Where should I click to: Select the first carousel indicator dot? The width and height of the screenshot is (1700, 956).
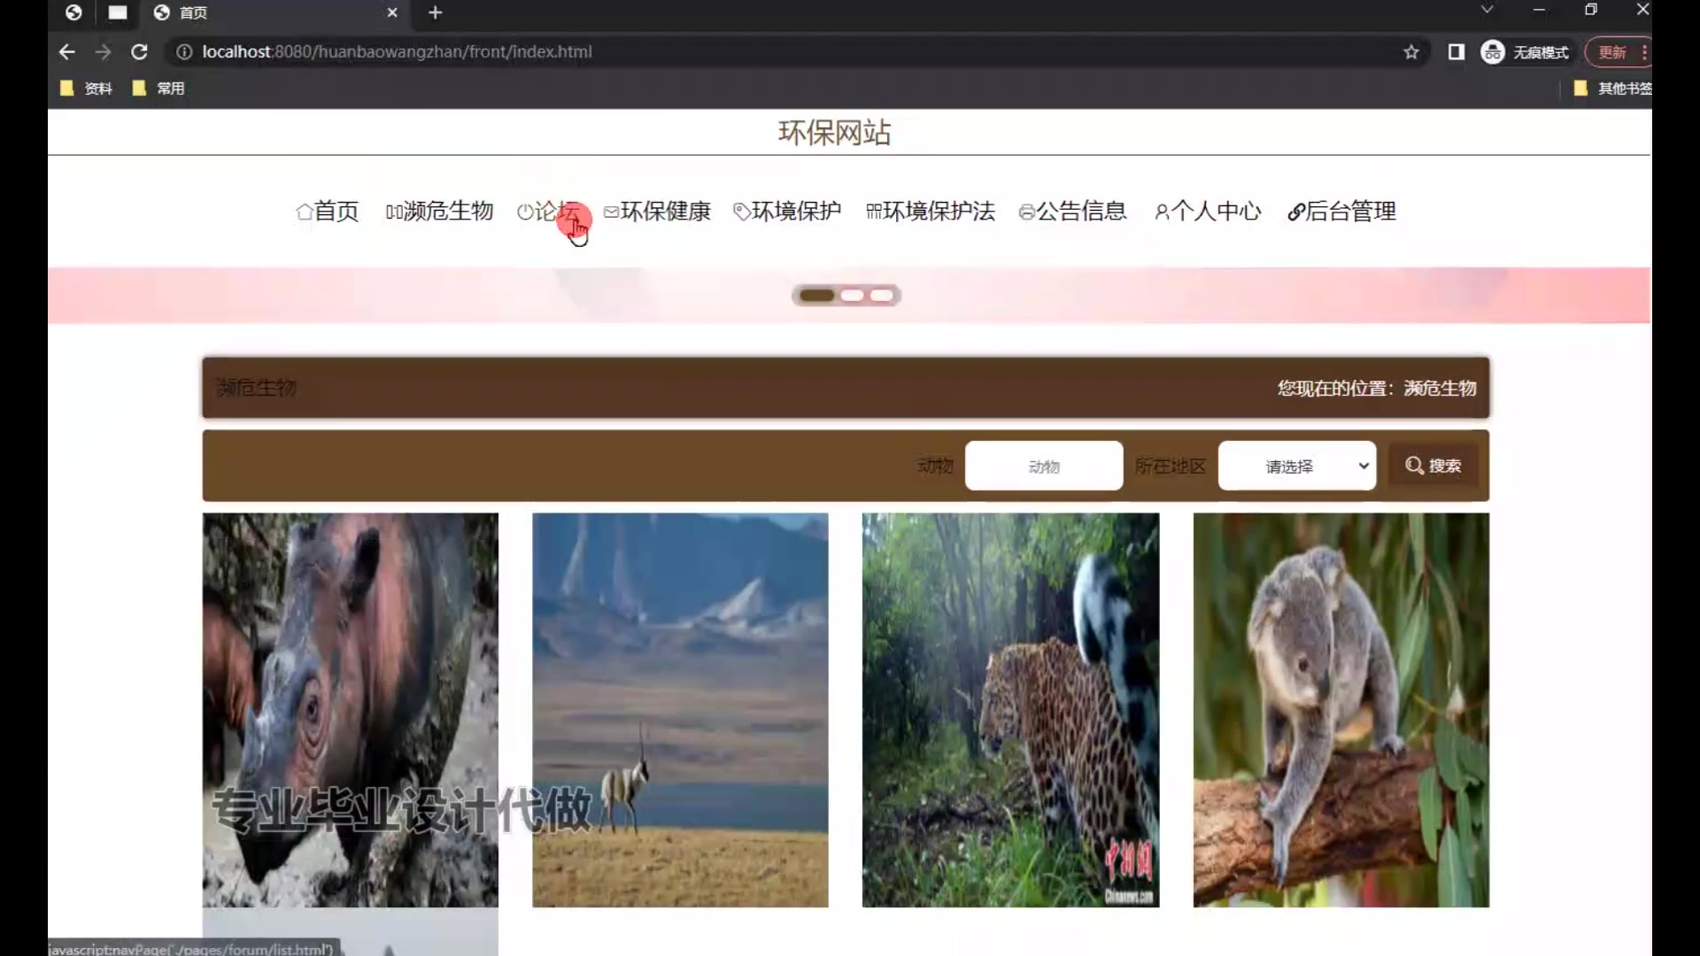pyautogui.click(x=816, y=296)
